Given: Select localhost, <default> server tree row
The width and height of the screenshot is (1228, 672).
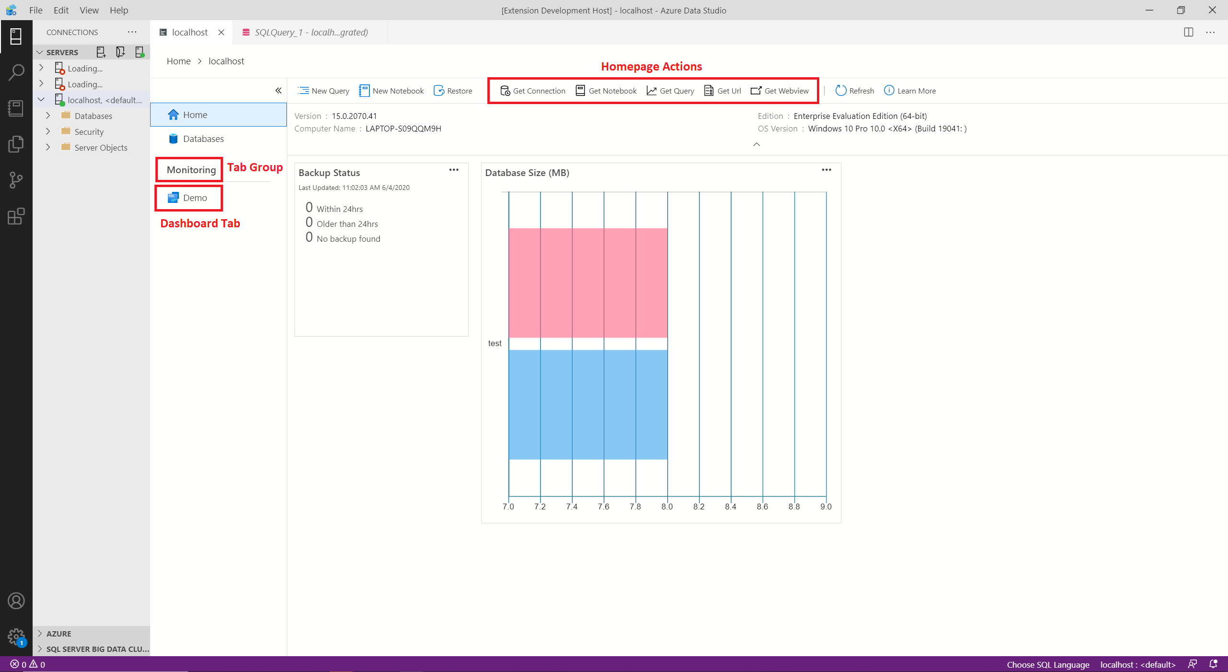Looking at the screenshot, I should pos(91,100).
